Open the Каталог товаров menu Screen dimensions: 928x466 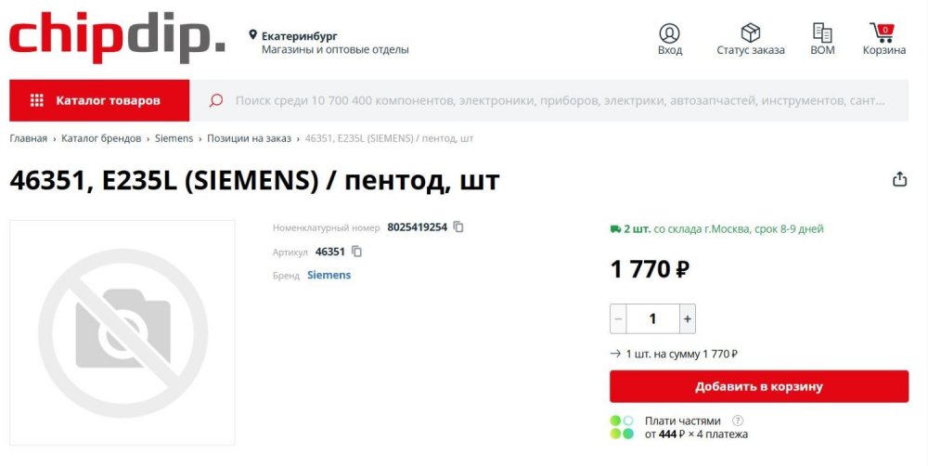99,100
